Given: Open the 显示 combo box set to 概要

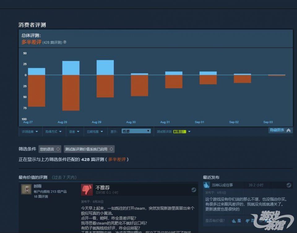Looking at the screenshot, I should pos(136,131).
